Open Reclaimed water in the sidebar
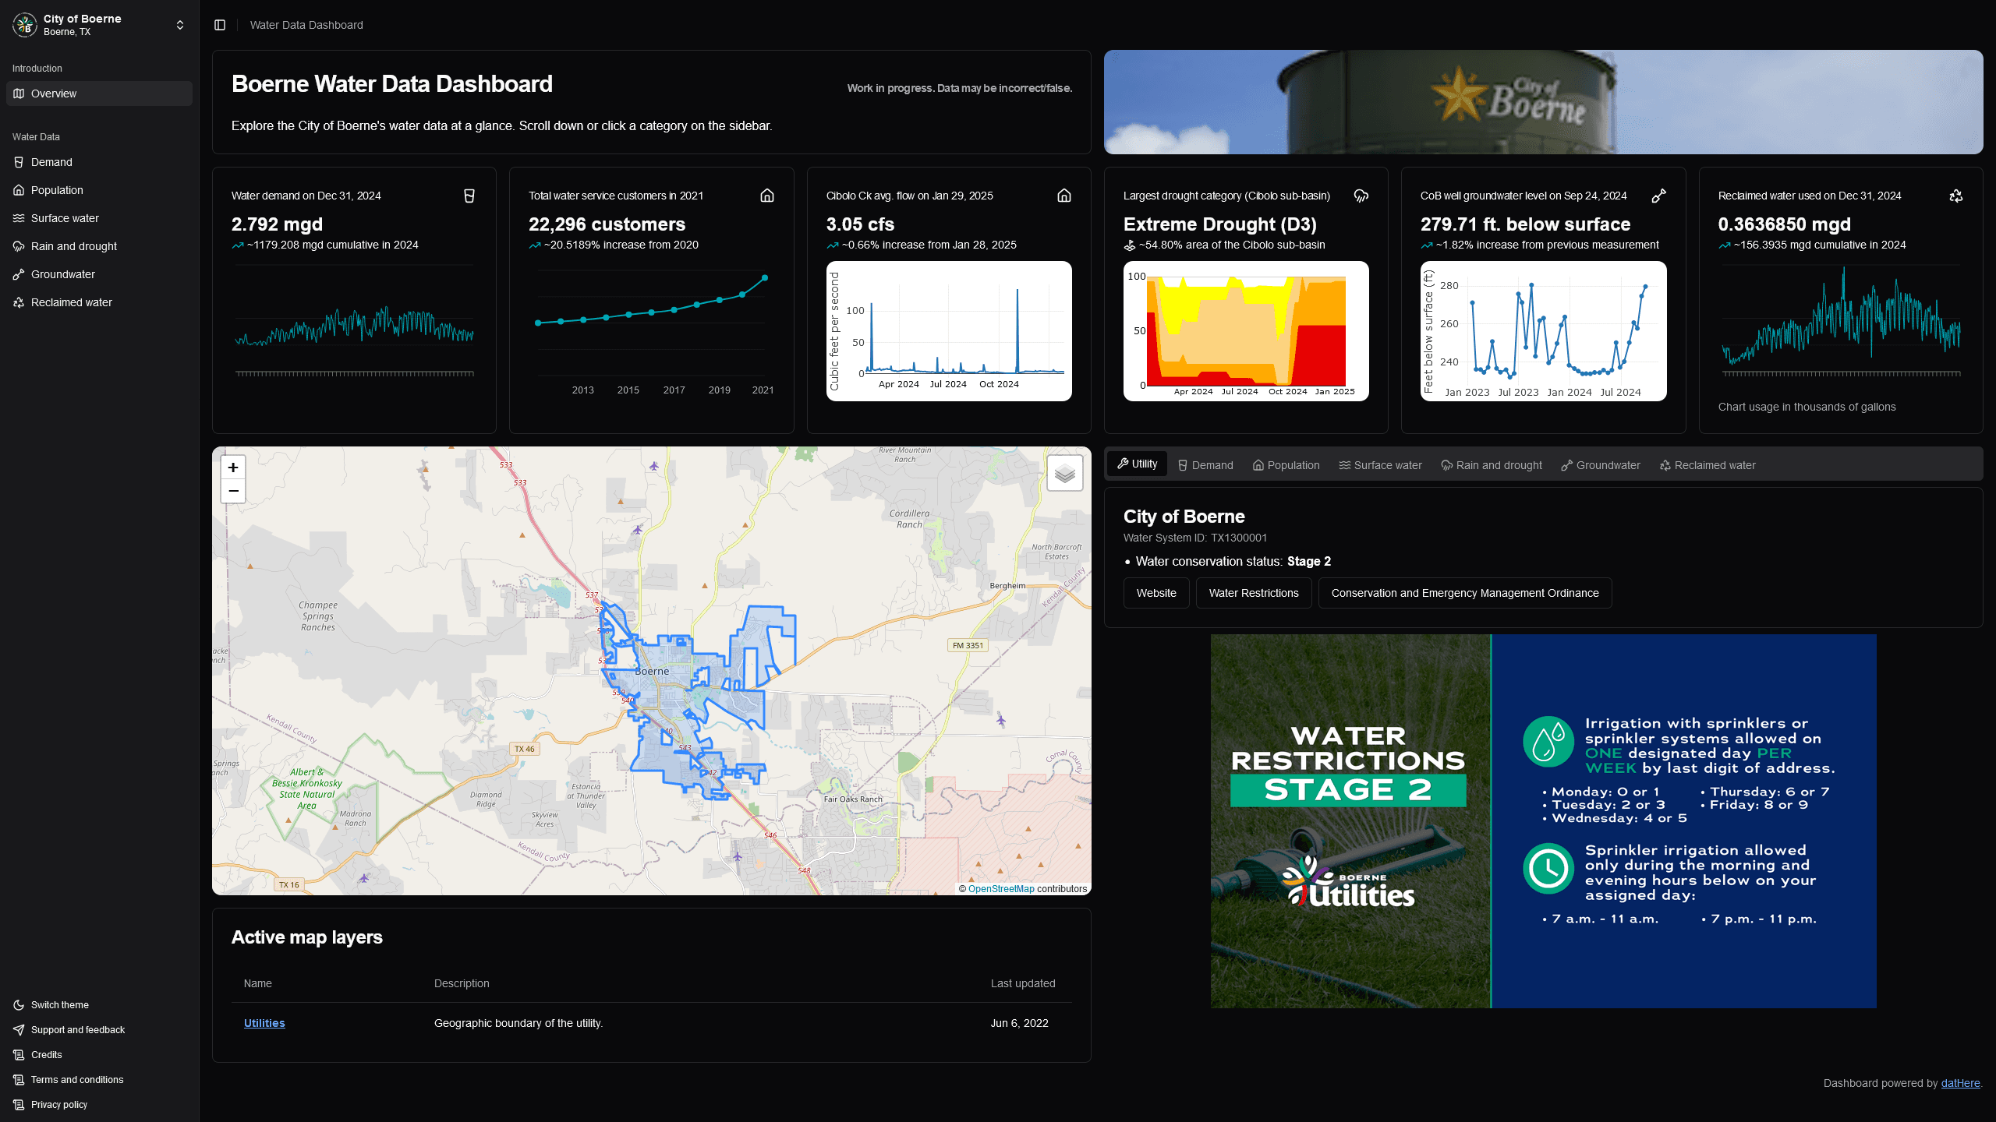This screenshot has height=1122, width=1996. pyautogui.click(x=99, y=302)
